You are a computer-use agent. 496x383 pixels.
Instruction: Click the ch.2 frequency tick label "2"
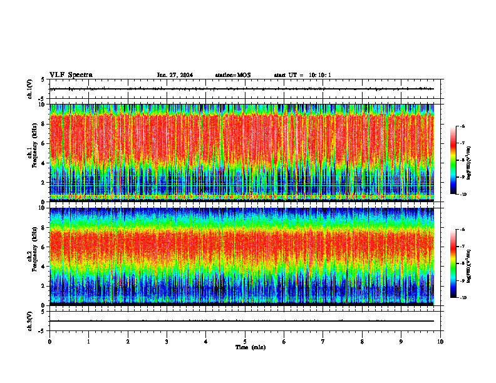(43, 286)
